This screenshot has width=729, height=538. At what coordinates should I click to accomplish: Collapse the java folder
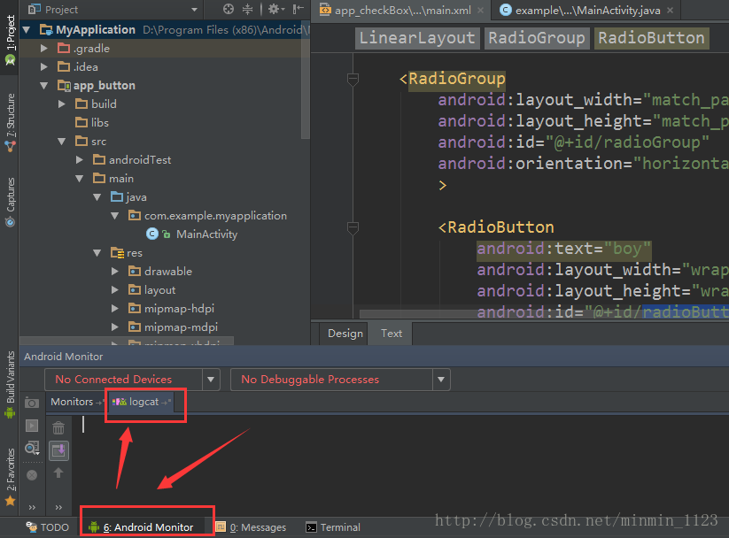[97, 197]
